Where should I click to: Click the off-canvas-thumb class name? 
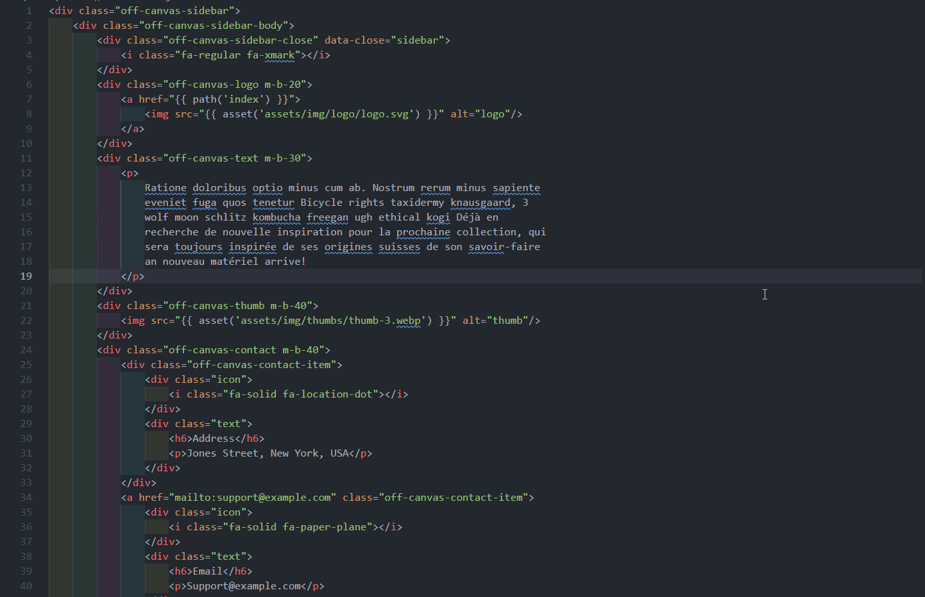[217, 306]
